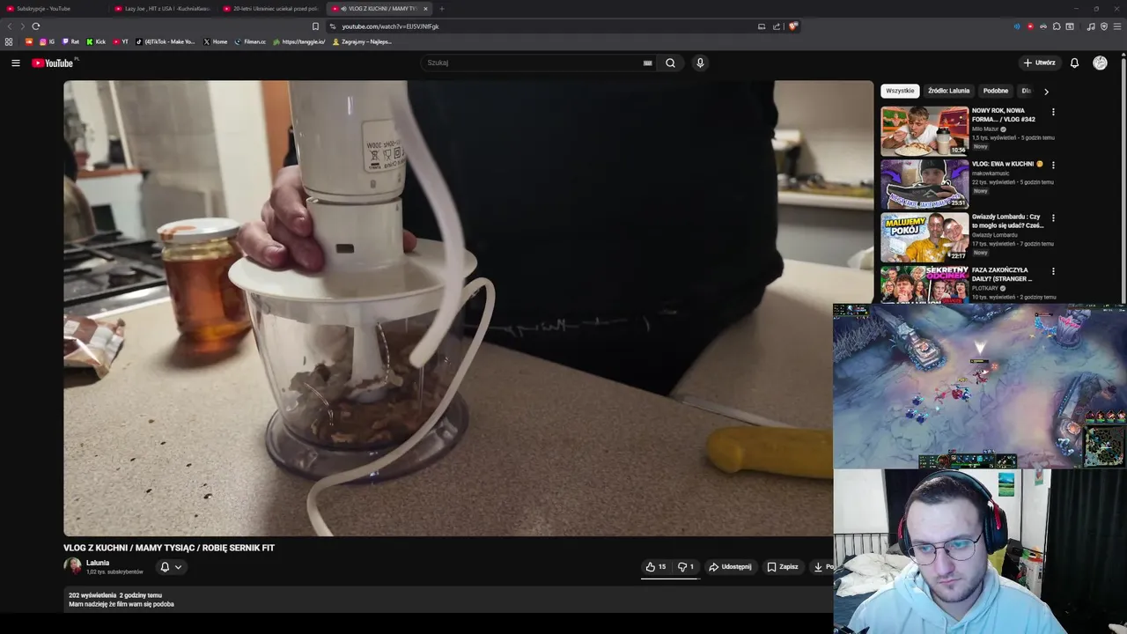Open the TikTok bookmark
Viewport: 1127px width, 634px height.
(x=166, y=41)
